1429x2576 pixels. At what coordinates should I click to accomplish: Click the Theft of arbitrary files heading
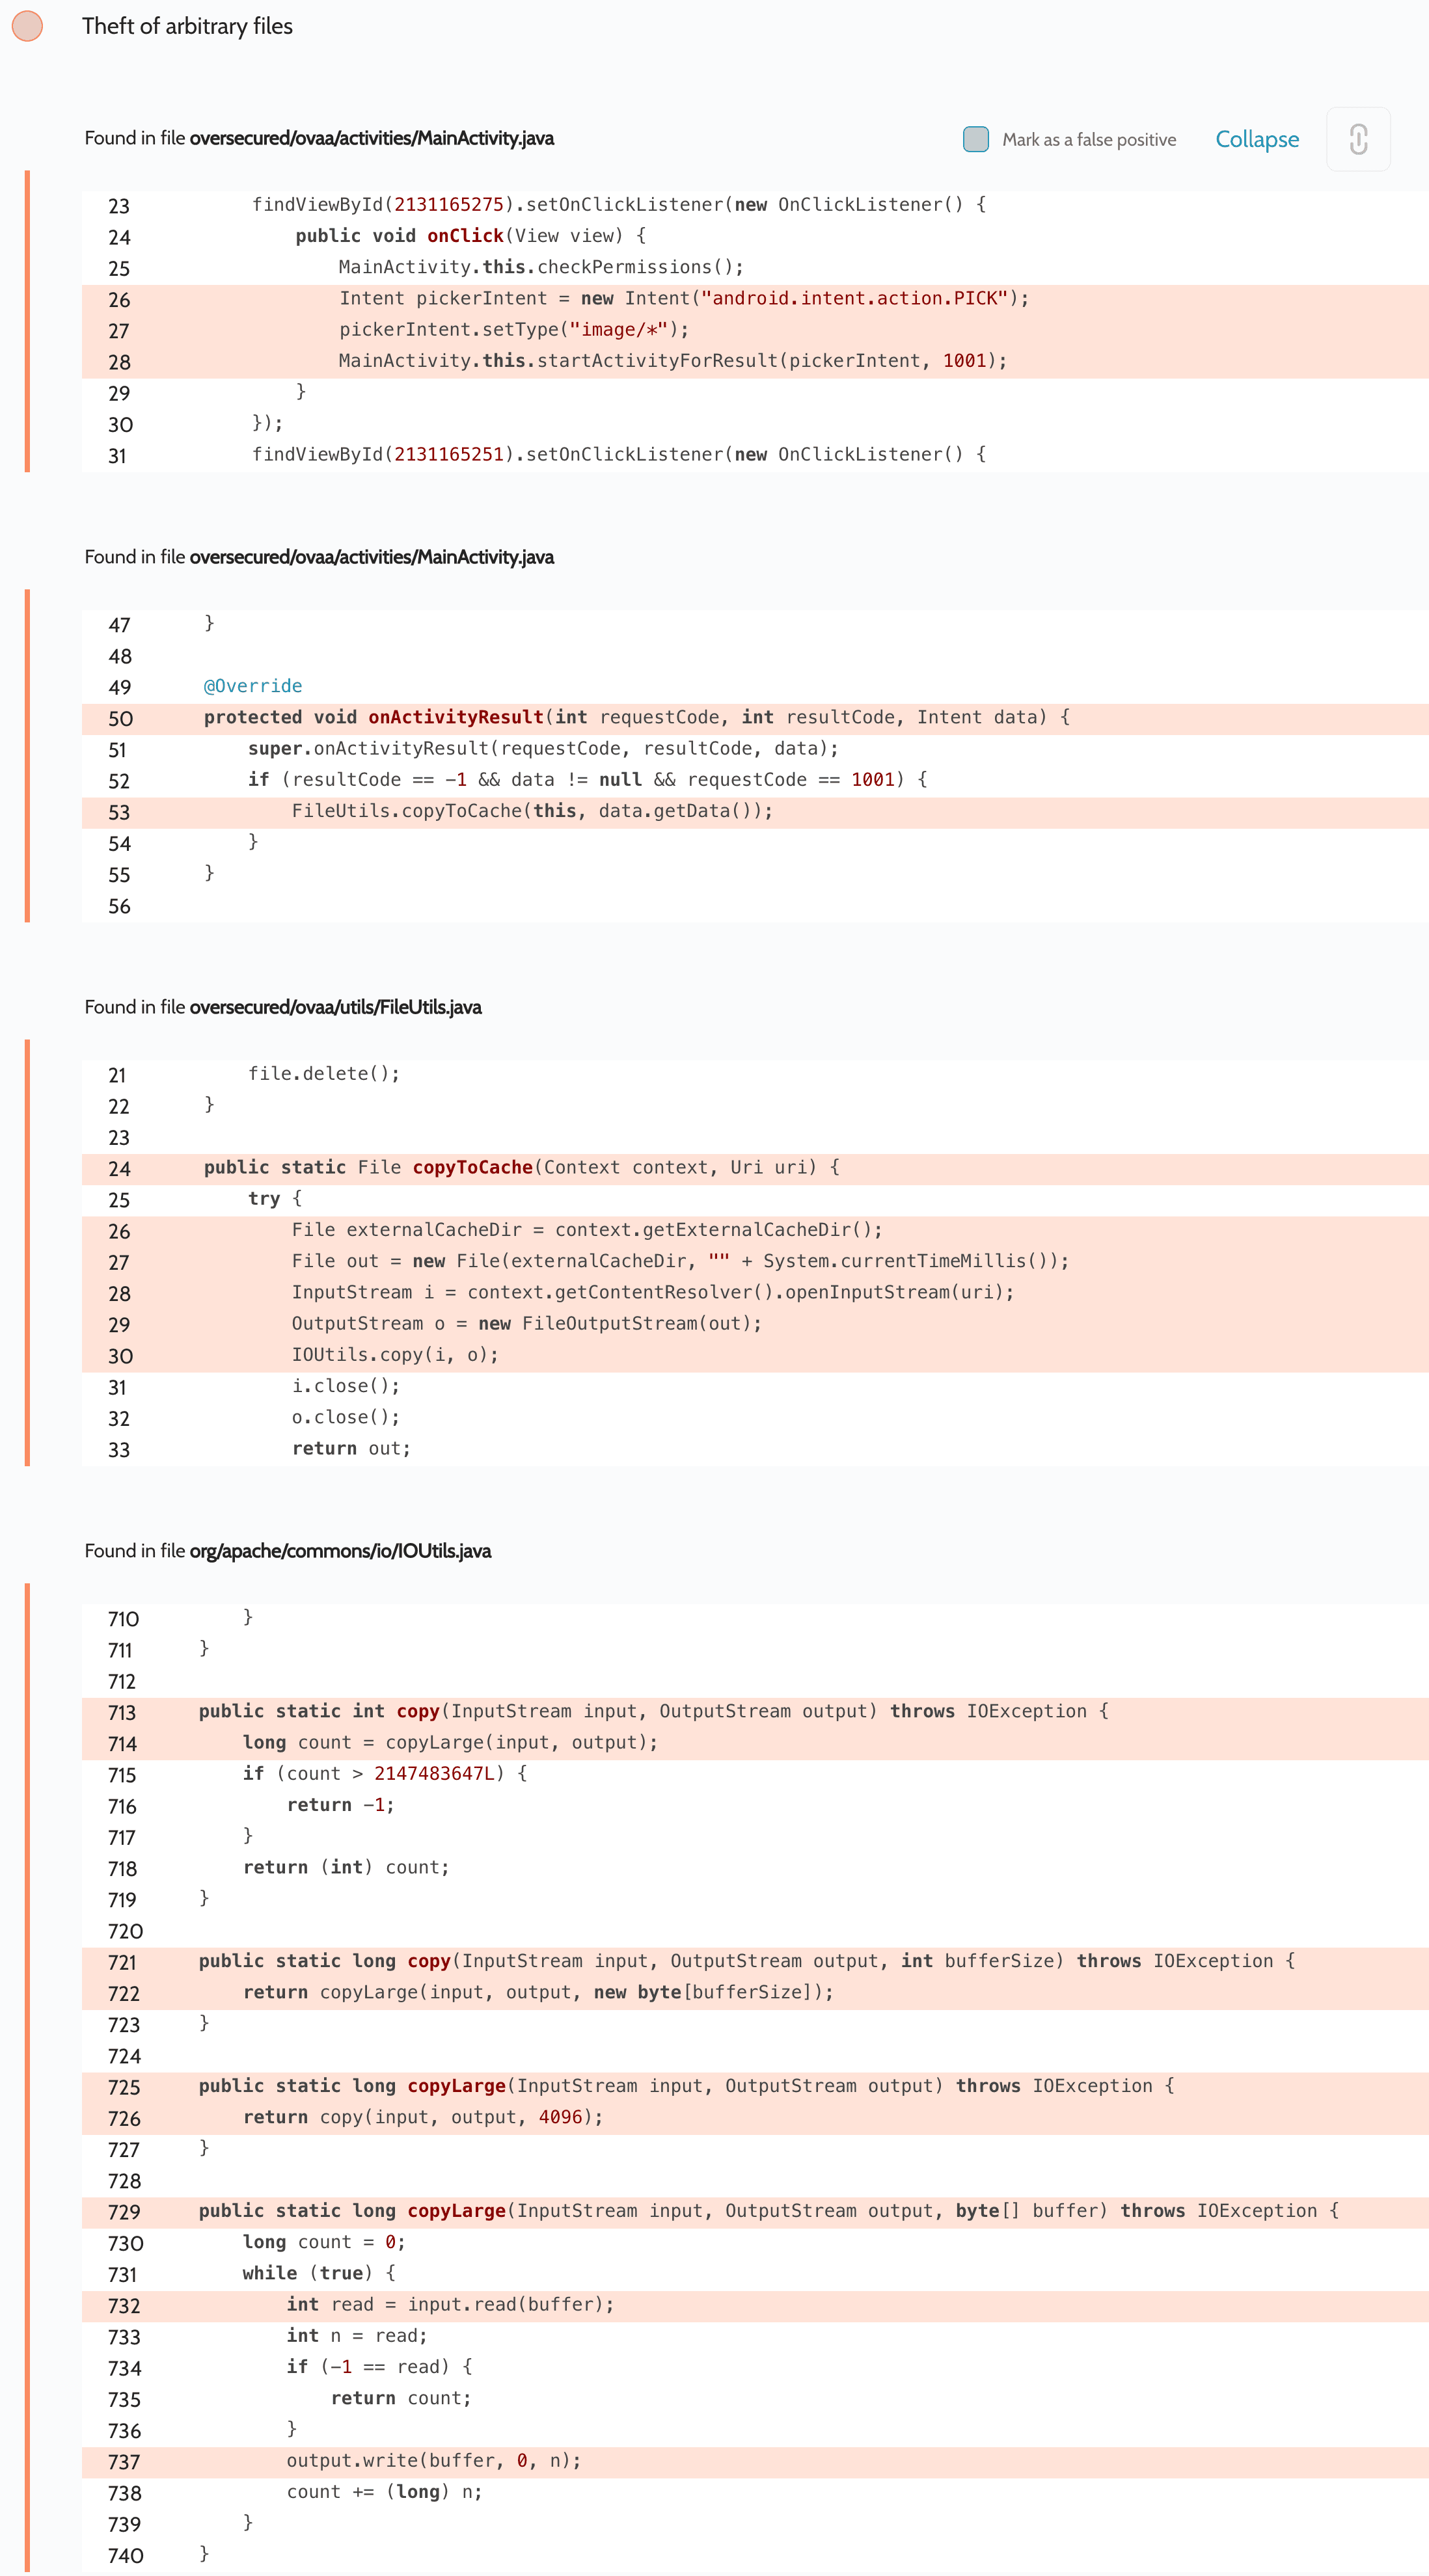(x=187, y=26)
